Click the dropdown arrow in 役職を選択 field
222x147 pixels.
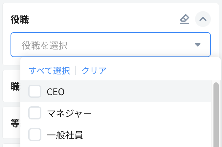[197, 45]
